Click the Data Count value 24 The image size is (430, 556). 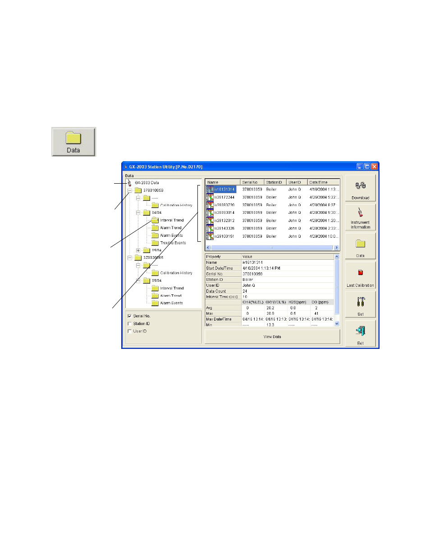tap(245, 291)
